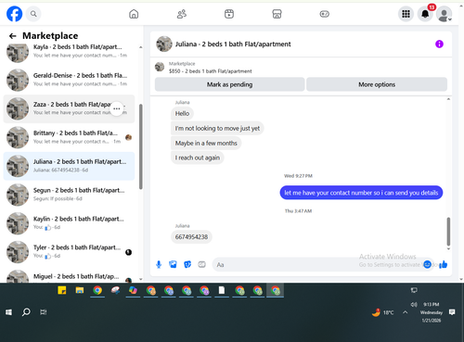Open Windows Start button
Viewport: 464px width, 342px height.
(8, 312)
